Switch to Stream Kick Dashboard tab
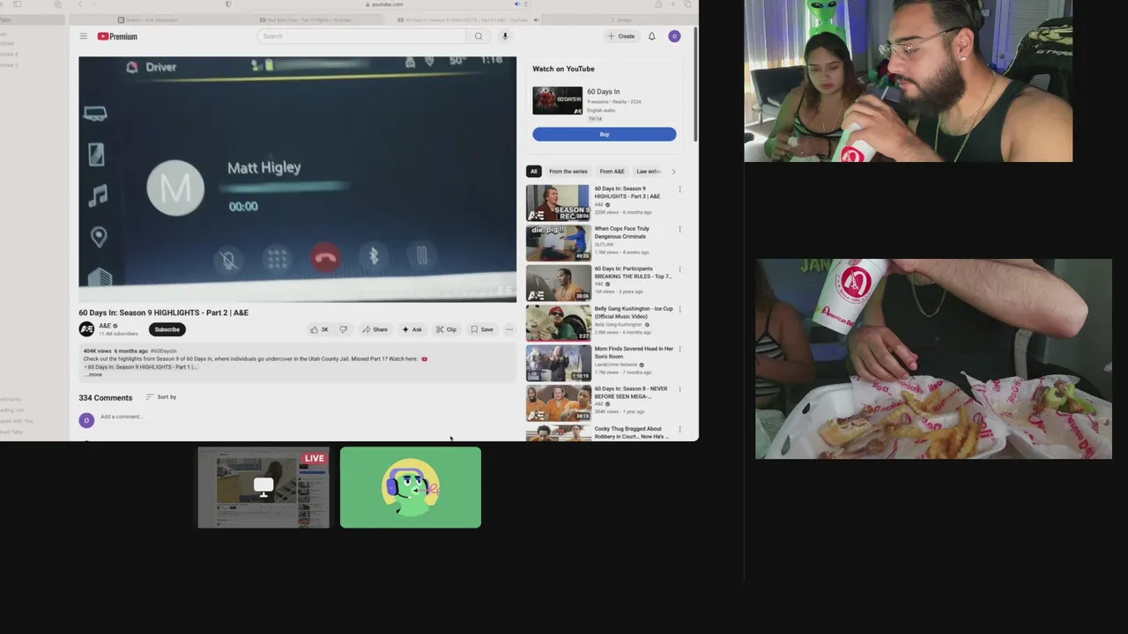1128x634 pixels. [146, 19]
